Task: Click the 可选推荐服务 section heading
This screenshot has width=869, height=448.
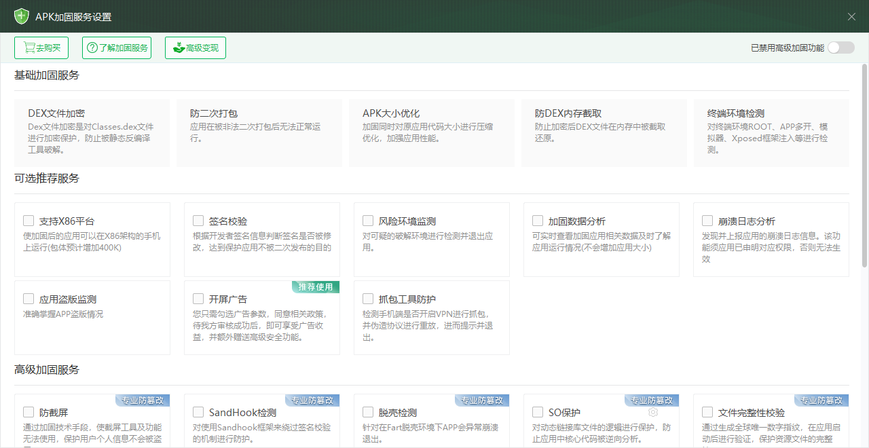Action: (x=47, y=179)
